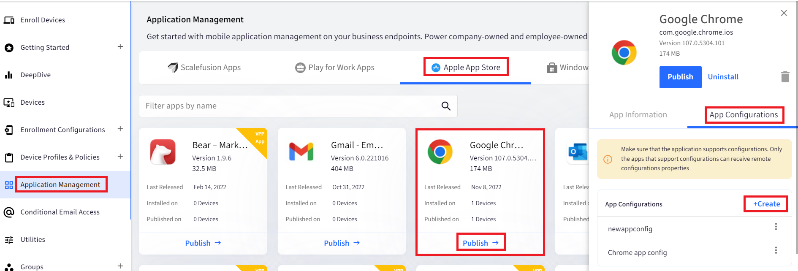Click +Create to add app configuration
Image resolution: width=798 pixels, height=271 pixels.
point(766,204)
